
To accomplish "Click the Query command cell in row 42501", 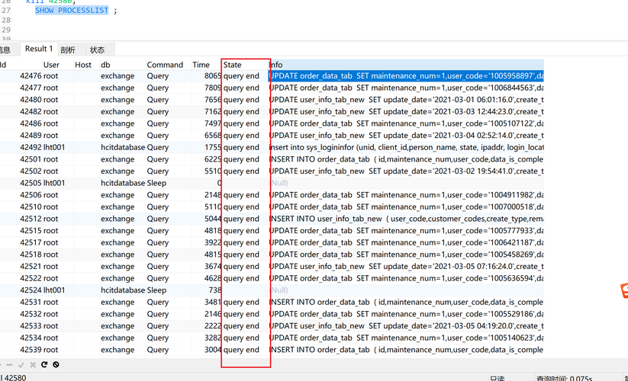I will pos(158,159).
